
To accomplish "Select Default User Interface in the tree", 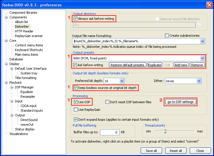I will pyautogui.click(x=31, y=69).
